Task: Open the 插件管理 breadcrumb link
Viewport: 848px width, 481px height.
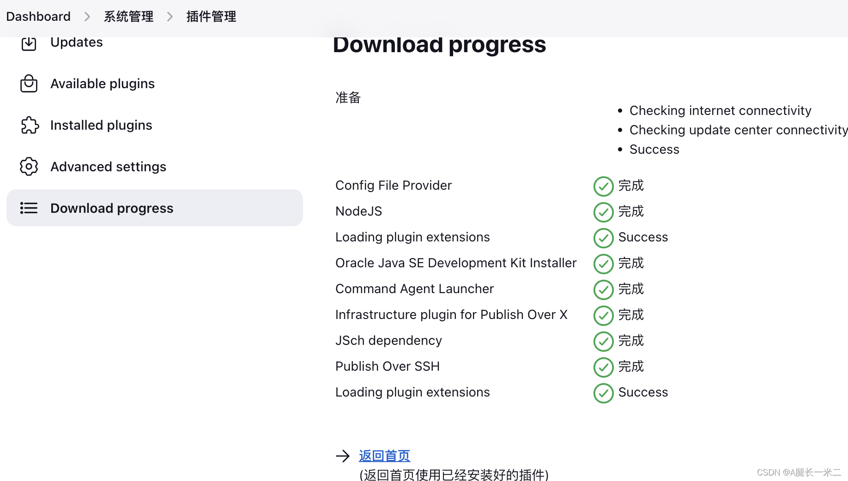Action: click(211, 17)
